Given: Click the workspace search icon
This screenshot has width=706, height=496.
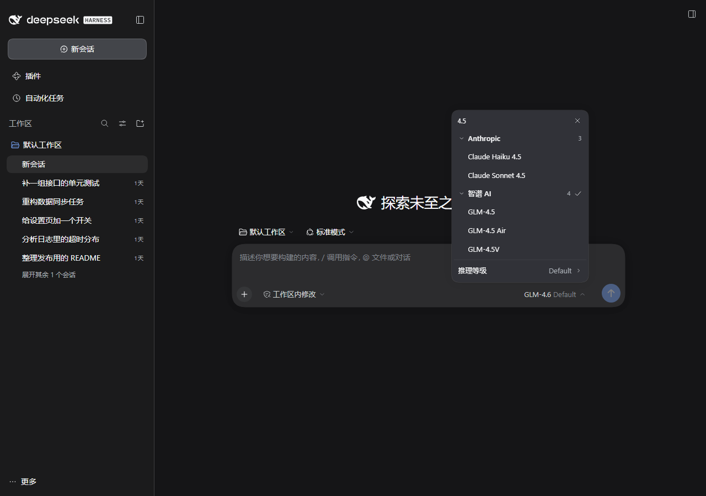Looking at the screenshot, I should pos(105,123).
